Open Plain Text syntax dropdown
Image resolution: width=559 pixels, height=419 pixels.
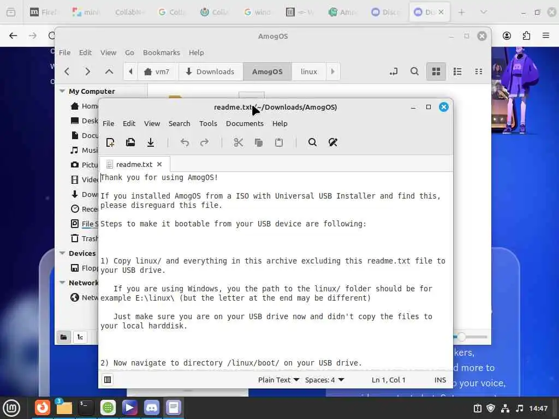[278, 380]
